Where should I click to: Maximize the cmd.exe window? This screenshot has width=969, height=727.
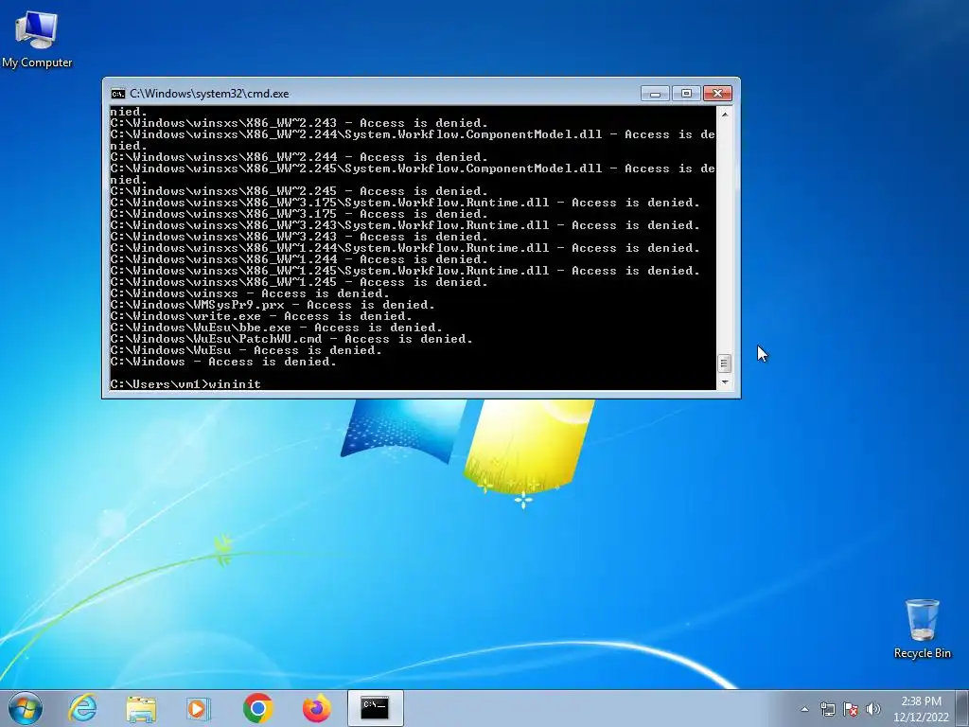pyautogui.click(x=686, y=94)
